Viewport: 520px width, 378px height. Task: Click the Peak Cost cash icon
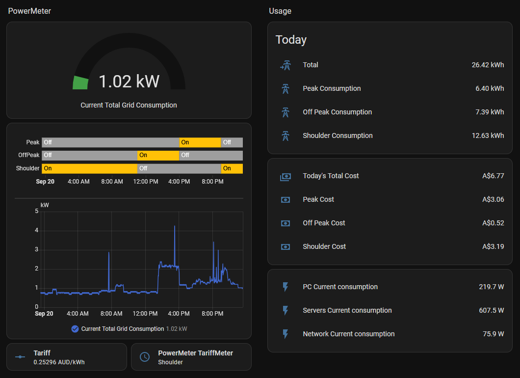point(285,200)
